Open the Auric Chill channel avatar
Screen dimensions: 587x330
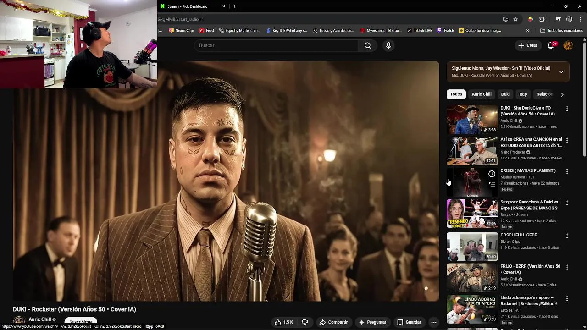click(x=19, y=322)
